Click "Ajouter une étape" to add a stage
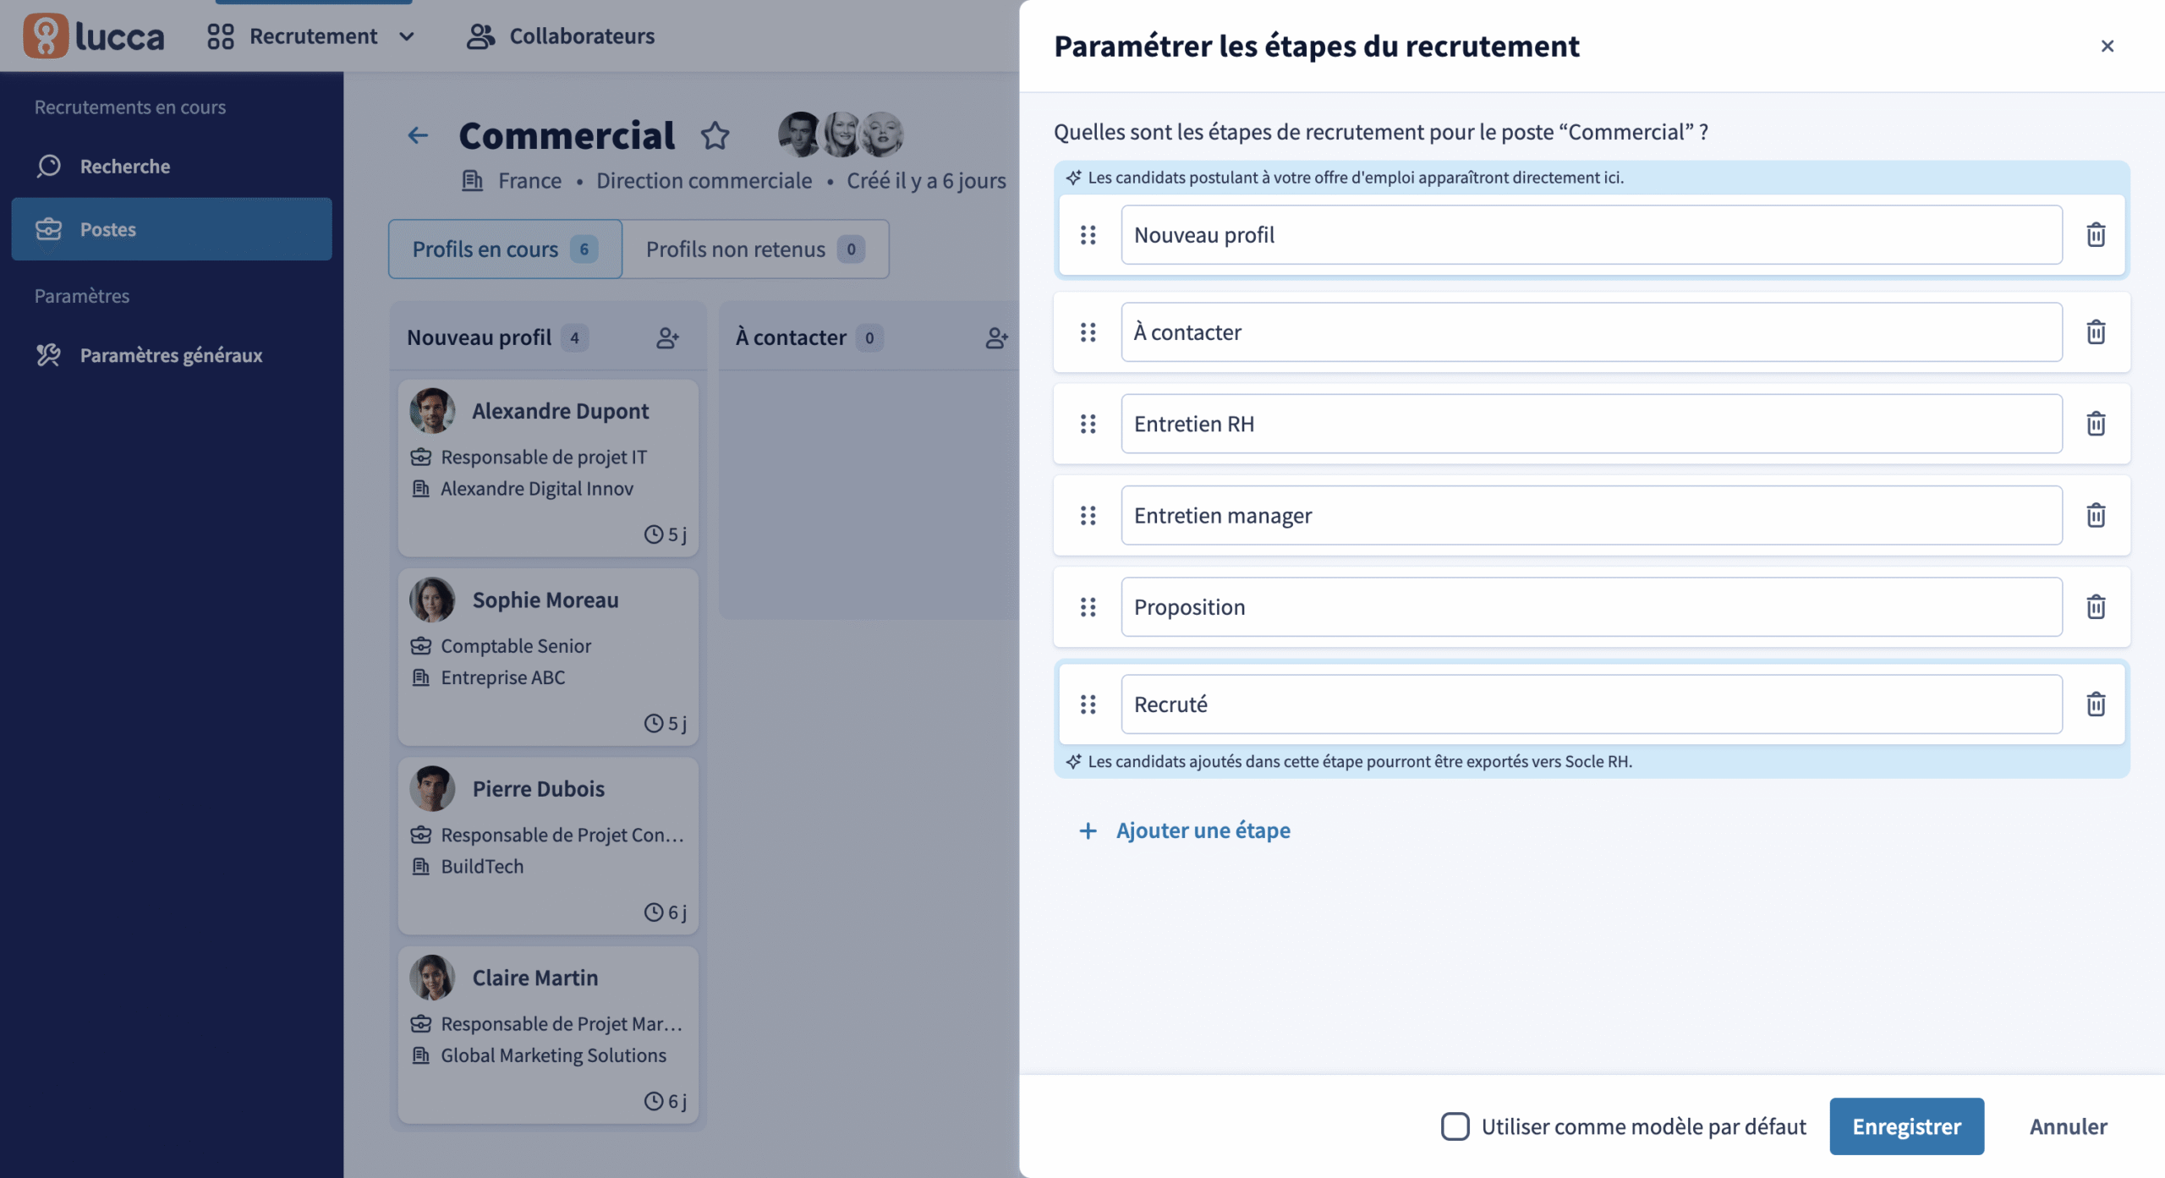This screenshot has width=2165, height=1178. 1202,830
